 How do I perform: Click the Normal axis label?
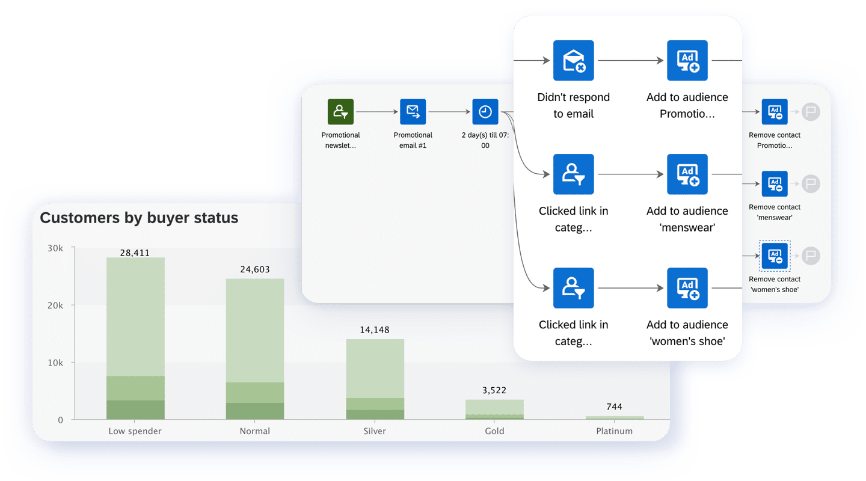[x=255, y=431]
